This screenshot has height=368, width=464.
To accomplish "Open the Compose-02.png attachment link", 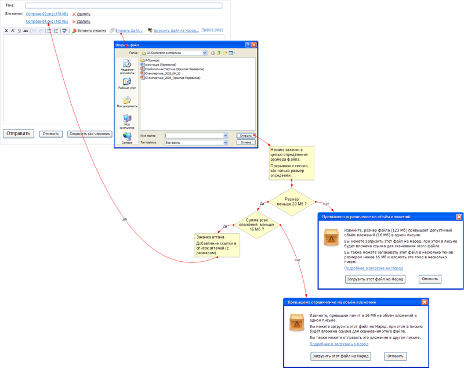I will coord(46,14).
